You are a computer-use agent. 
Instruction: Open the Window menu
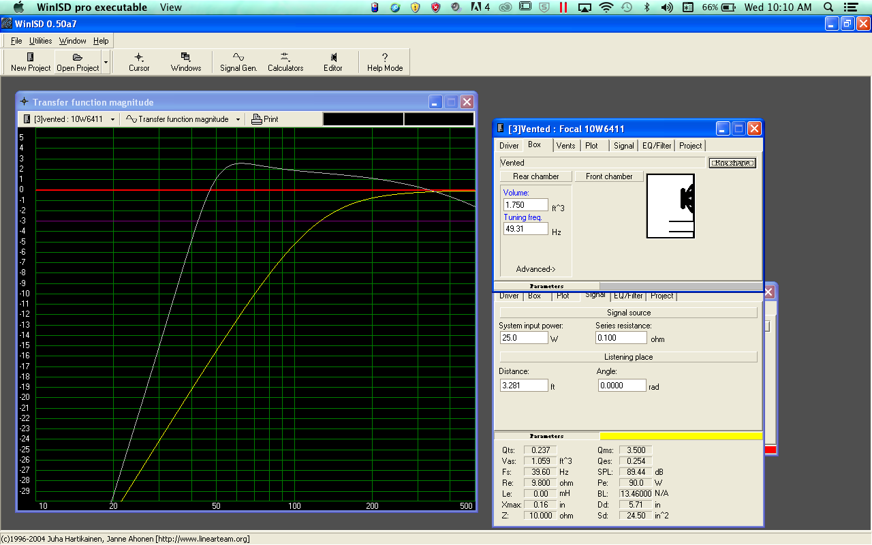(x=72, y=41)
